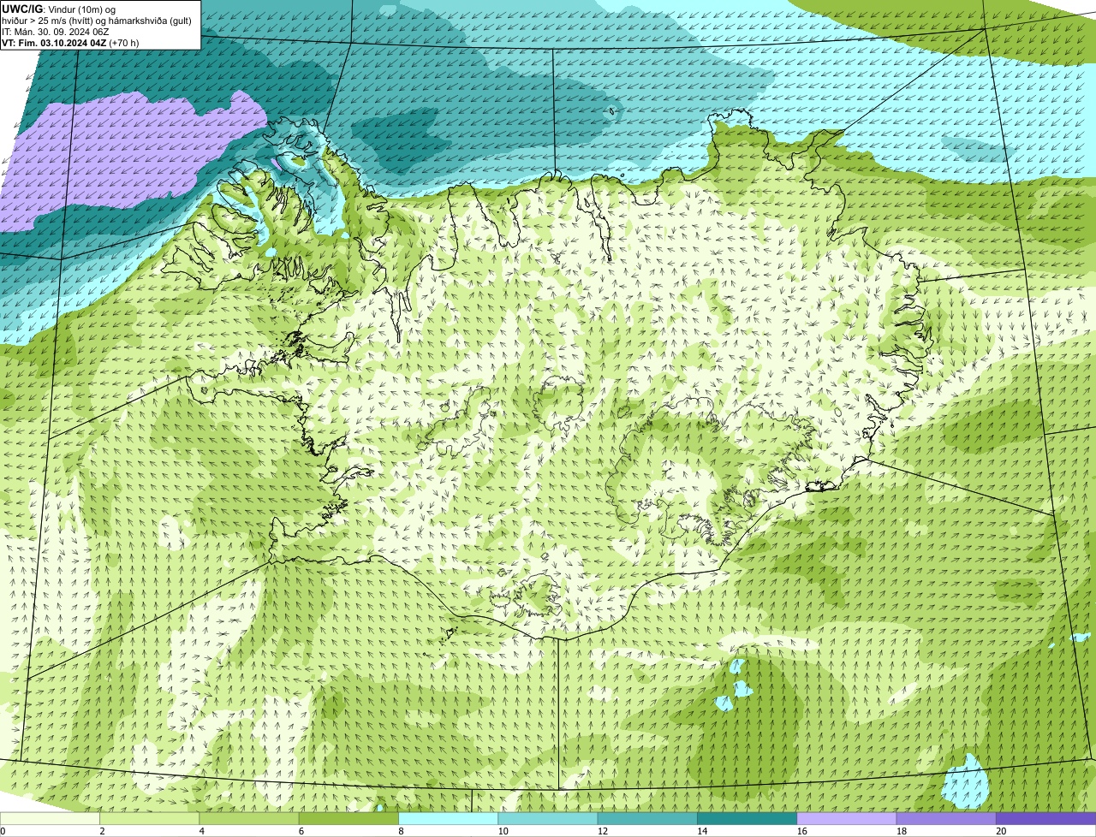Click the 18–20 medium purple legend swatch
The width and height of the screenshot is (1096, 837).
tap(946, 818)
